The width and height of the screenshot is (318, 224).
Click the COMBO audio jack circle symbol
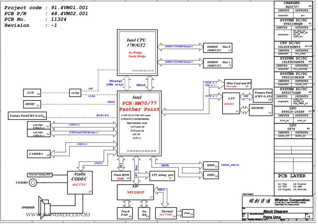(x=33, y=183)
